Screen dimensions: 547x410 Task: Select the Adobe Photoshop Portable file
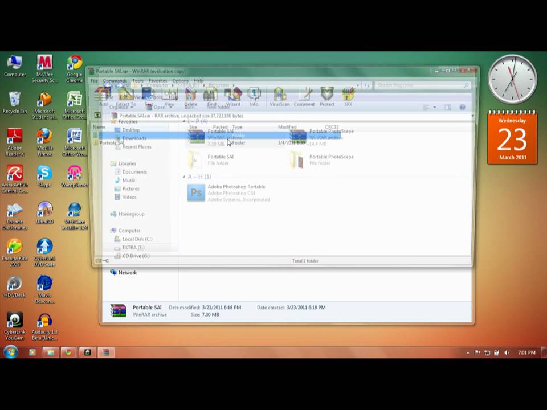point(229,193)
